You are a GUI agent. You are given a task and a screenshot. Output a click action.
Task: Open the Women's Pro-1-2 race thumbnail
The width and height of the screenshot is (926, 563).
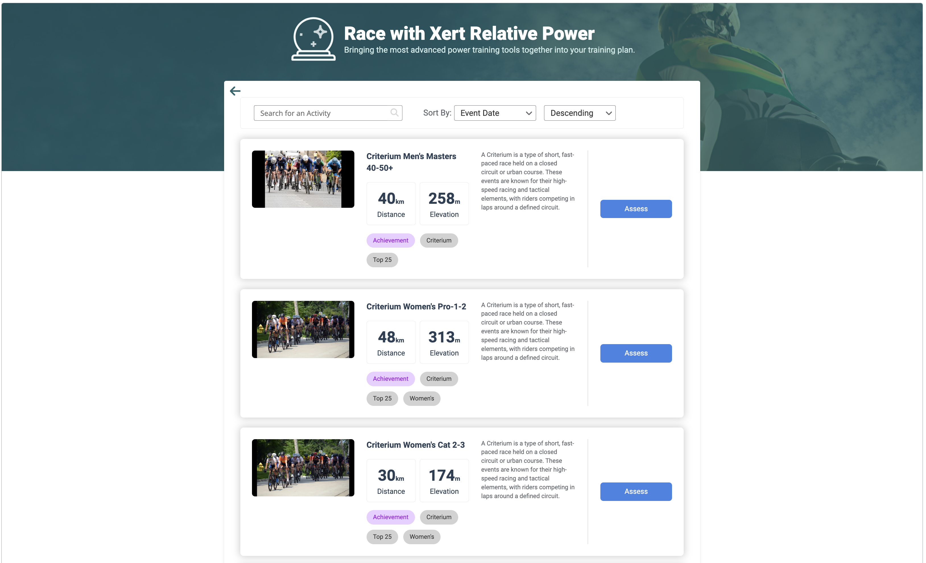[303, 329]
